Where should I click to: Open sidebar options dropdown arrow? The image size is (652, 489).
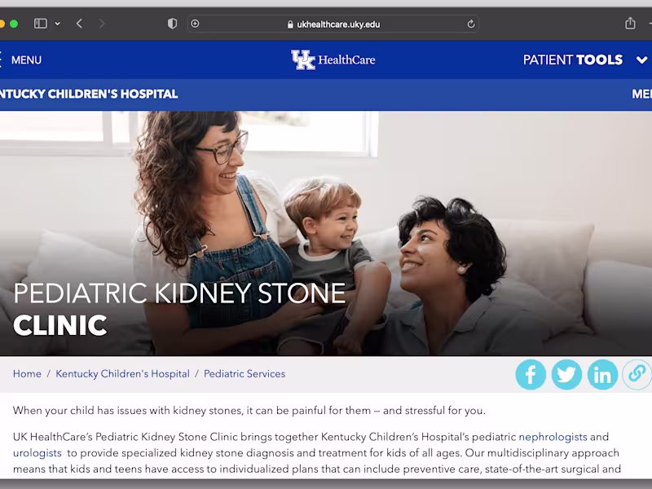click(x=58, y=24)
